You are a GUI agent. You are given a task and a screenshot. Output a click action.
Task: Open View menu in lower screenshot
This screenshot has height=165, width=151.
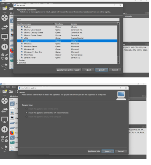(14, 87)
